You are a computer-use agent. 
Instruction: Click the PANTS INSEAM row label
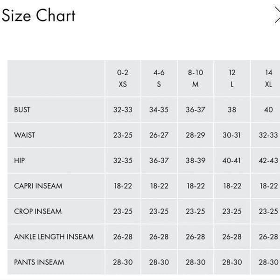point(39,262)
